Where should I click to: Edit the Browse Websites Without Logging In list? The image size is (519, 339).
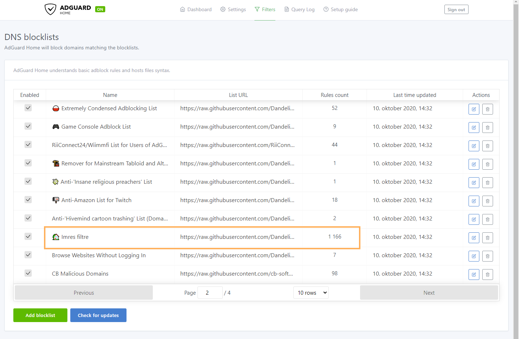pyautogui.click(x=474, y=256)
